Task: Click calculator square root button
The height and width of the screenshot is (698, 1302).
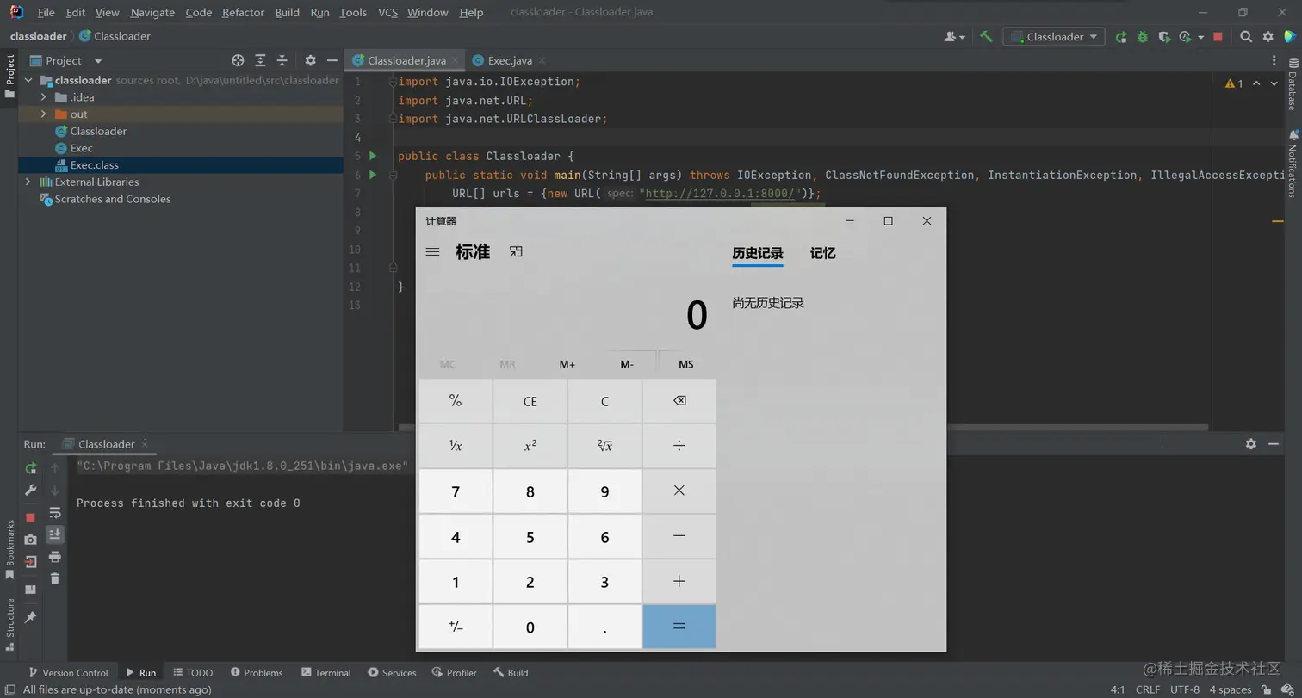Action: pyautogui.click(x=604, y=446)
